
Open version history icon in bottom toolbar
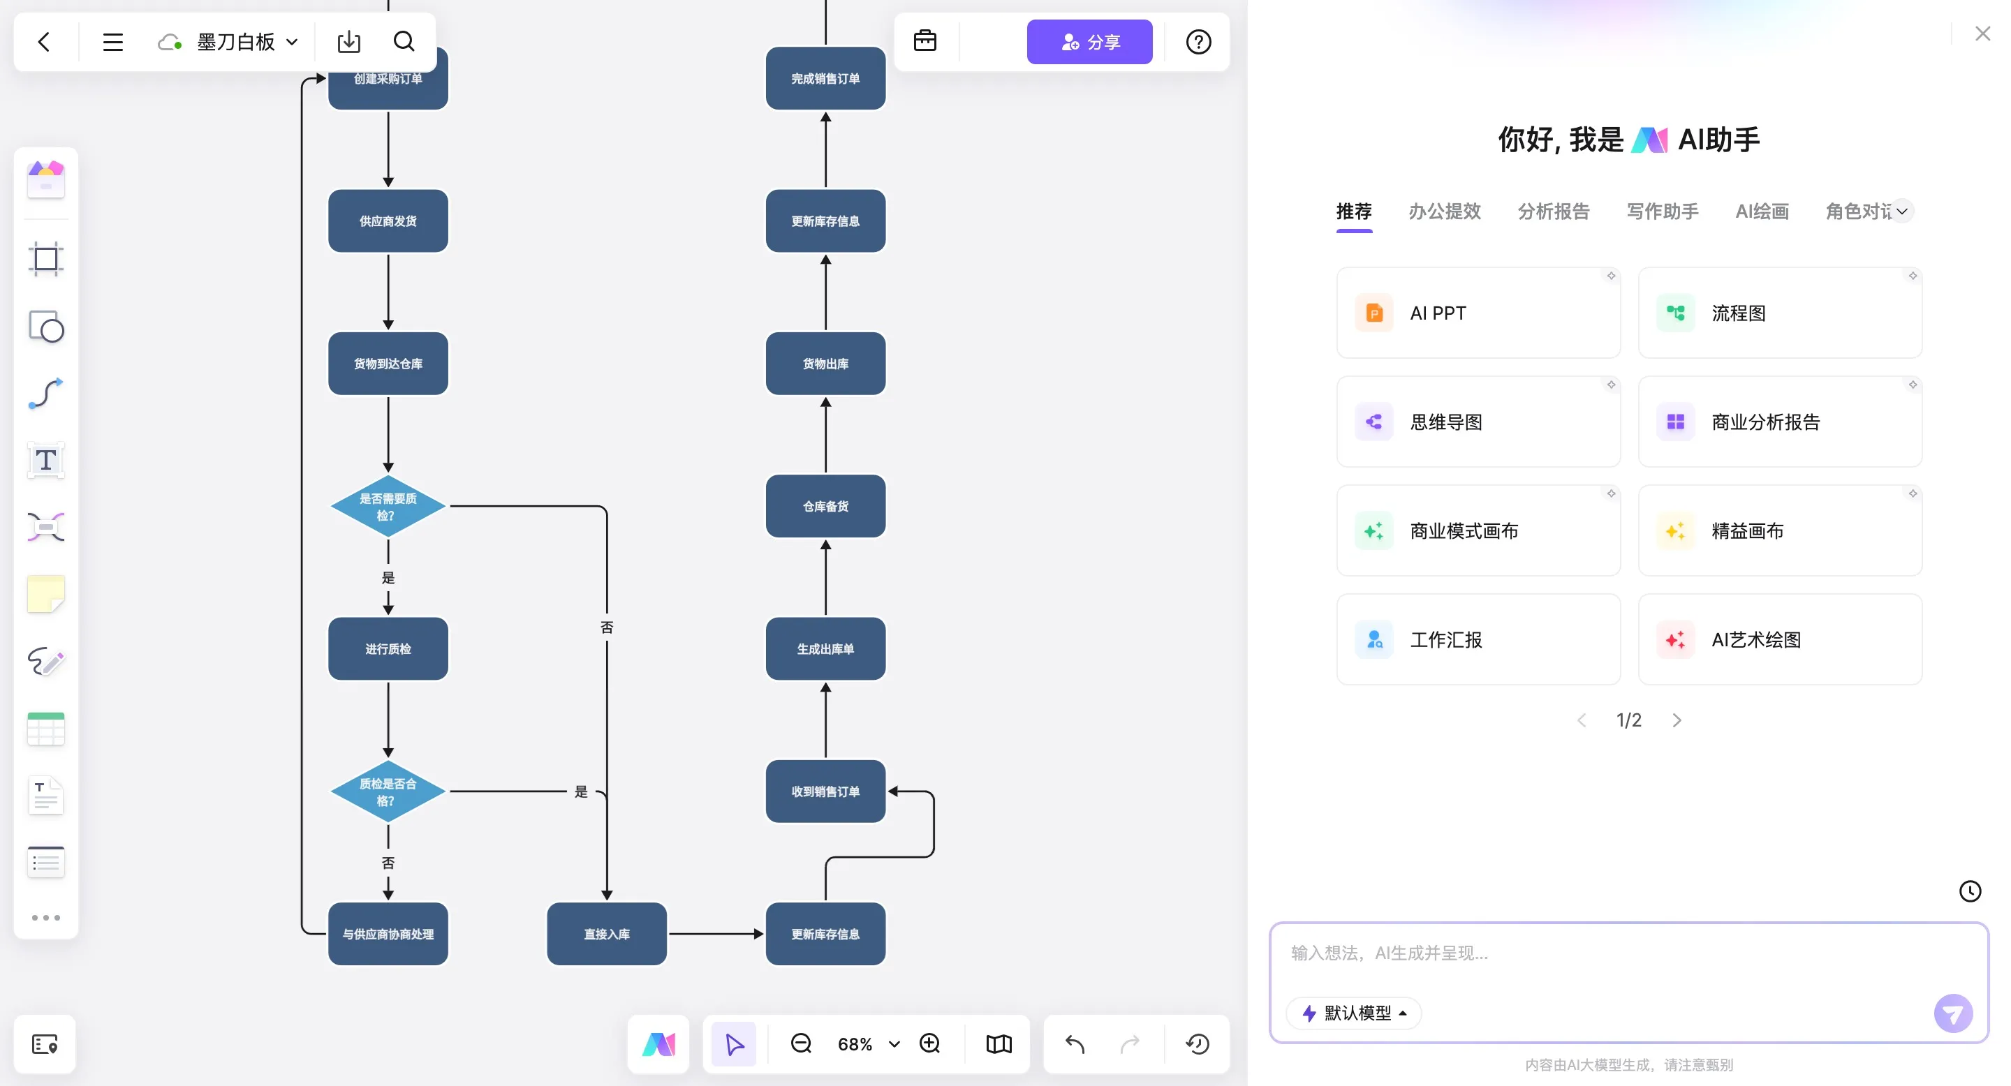pyautogui.click(x=1198, y=1044)
